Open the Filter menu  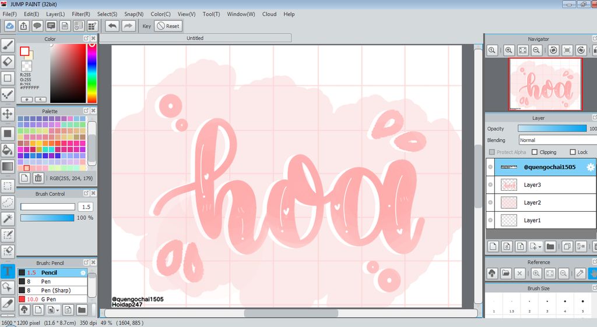coord(80,14)
